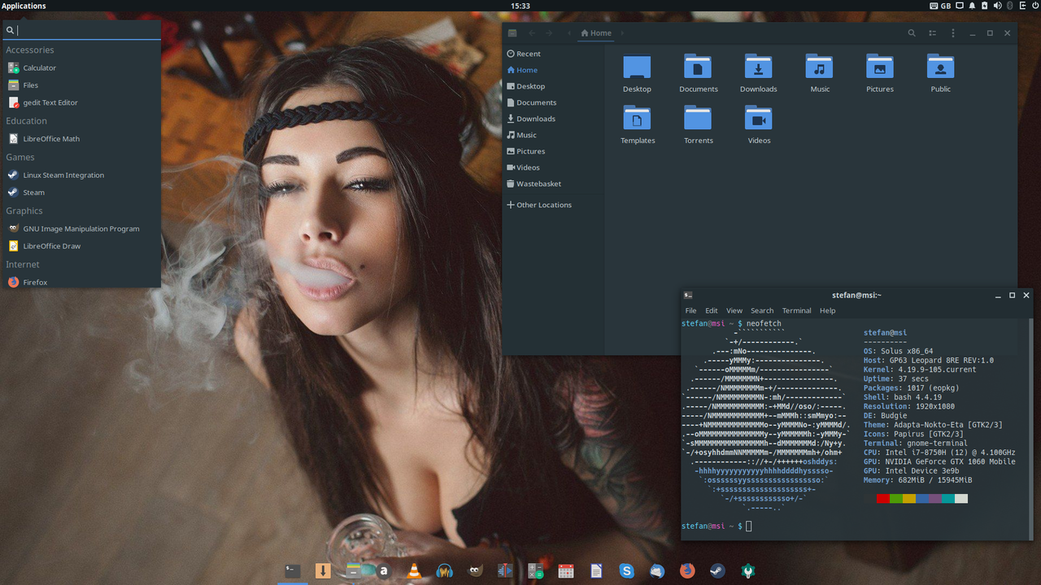Launch the orange download manager dock icon
1041x585 pixels.
[323, 571]
